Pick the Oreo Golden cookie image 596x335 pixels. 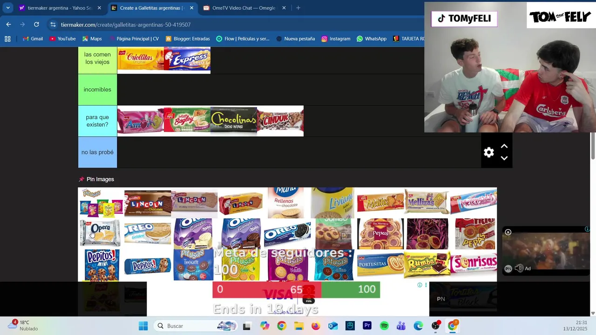click(148, 234)
